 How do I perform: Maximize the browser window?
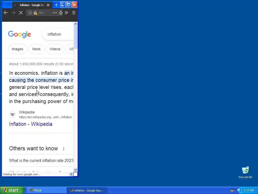click(69, 5)
